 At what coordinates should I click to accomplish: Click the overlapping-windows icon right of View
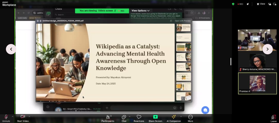(x=270, y=4)
